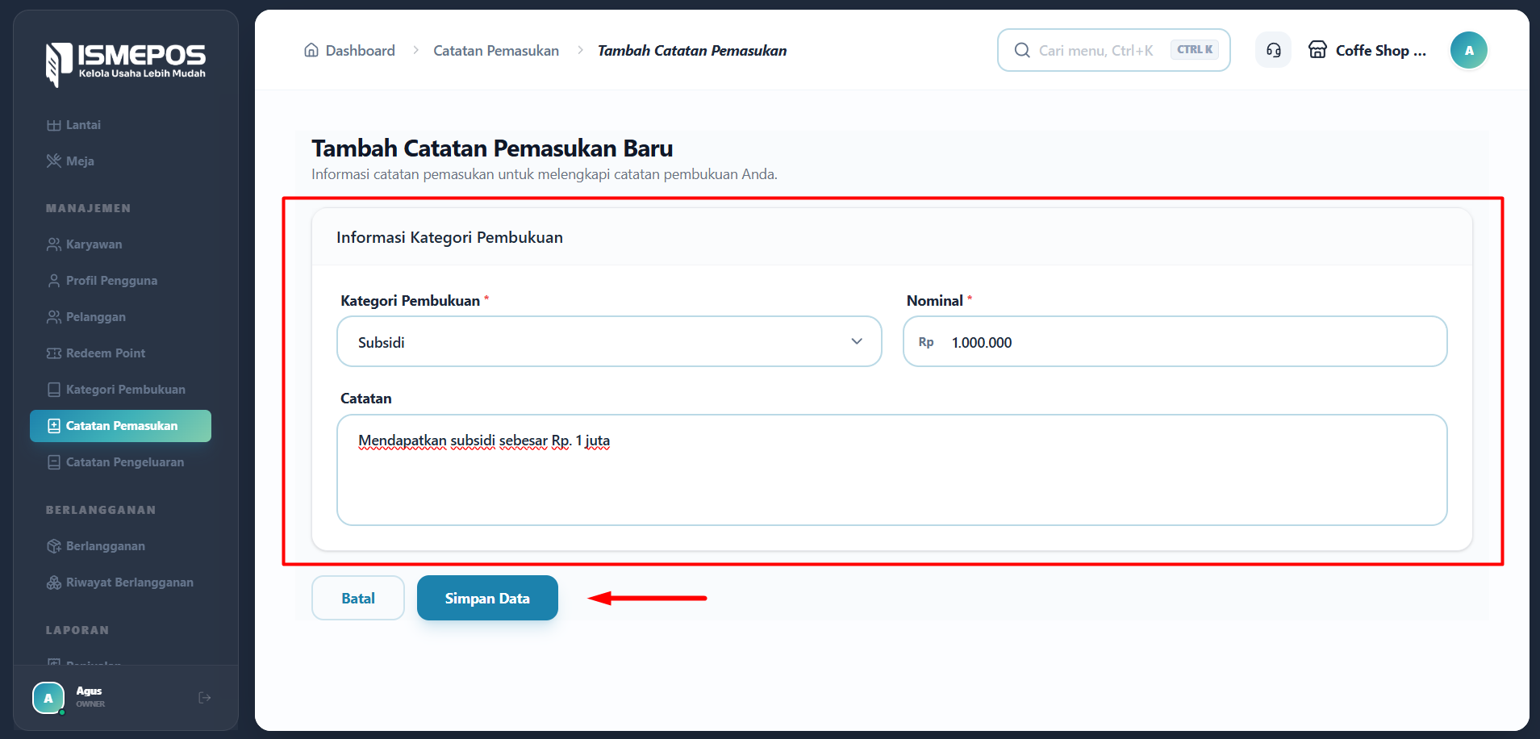Image resolution: width=1540 pixels, height=739 pixels.
Task: Expand the Coffe Shop outlet selector
Action: [x=1367, y=50]
